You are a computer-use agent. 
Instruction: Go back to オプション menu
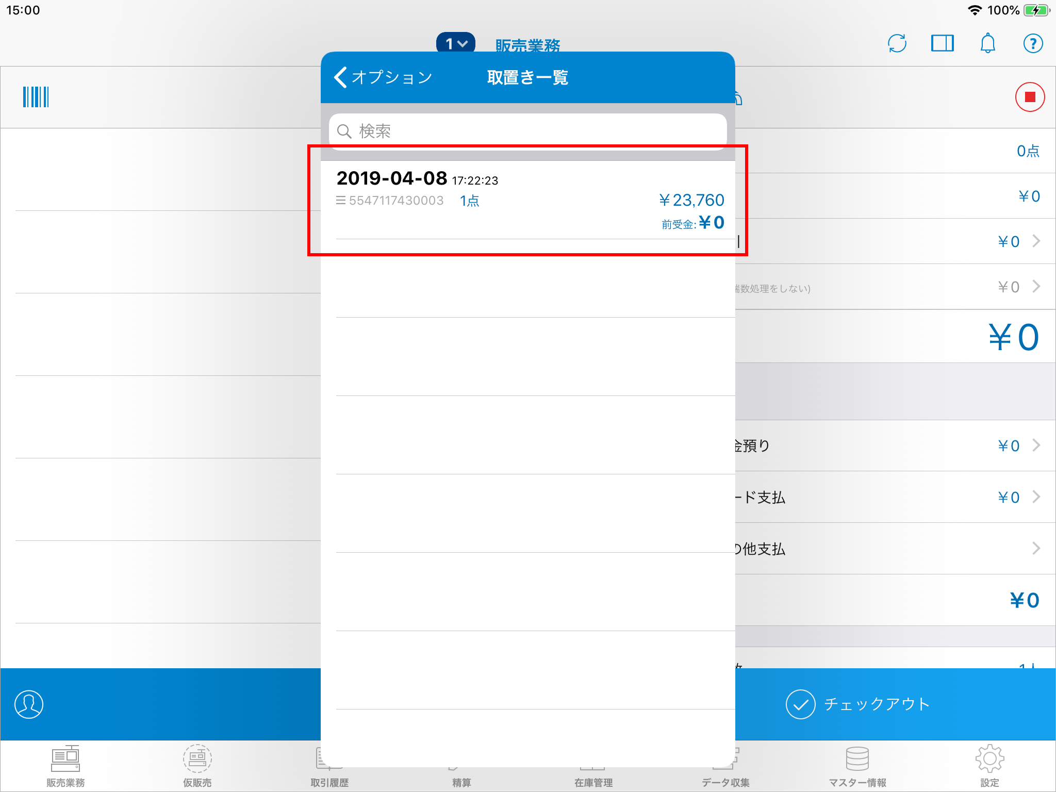point(383,77)
